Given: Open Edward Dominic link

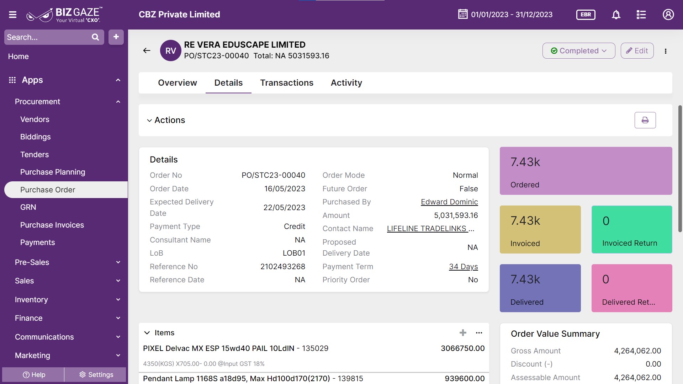Looking at the screenshot, I should (x=449, y=202).
